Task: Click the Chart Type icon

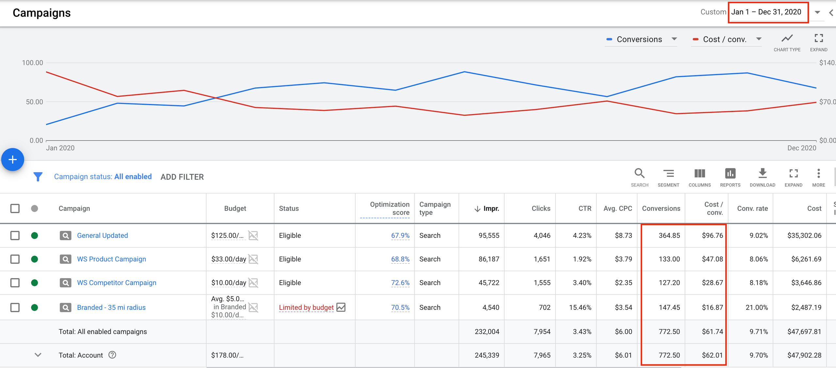Action: 787,39
